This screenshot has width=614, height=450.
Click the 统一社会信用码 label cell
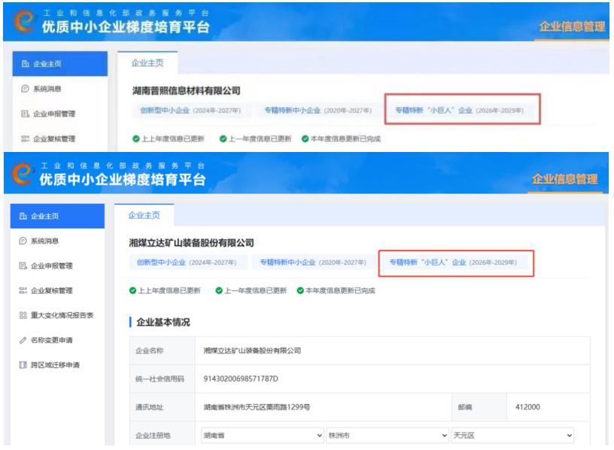pyautogui.click(x=163, y=379)
